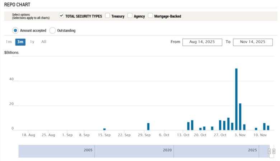
Task: Click the 13. Oct axis label
Action: (183, 135)
